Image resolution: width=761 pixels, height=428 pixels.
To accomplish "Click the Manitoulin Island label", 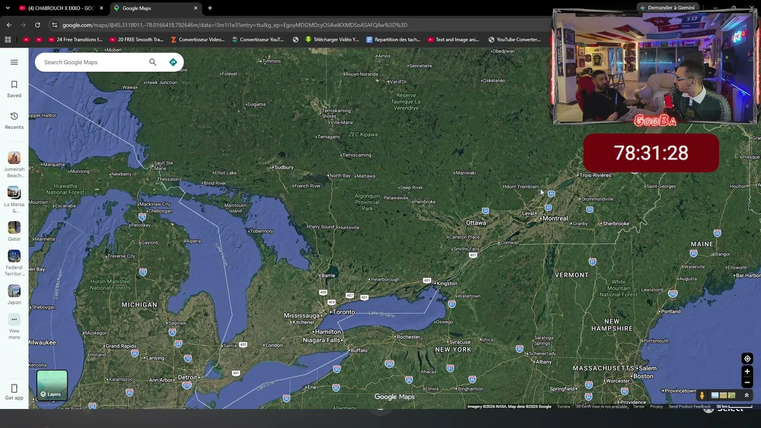I will (x=235, y=208).
